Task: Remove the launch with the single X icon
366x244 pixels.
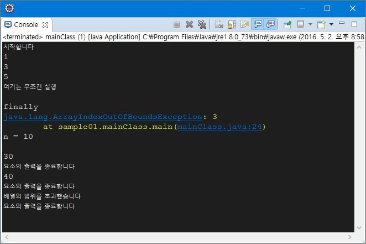Action: 189,24
